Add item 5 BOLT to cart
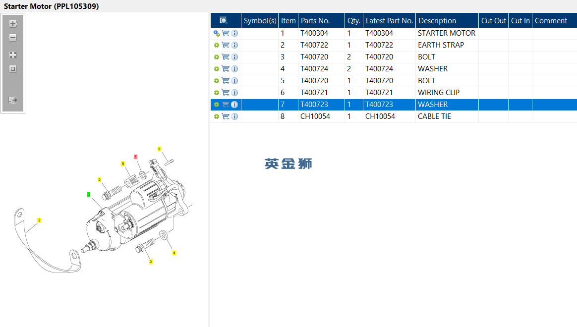Image resolution: width=577 pixels, height=327 pixels. click(226, 81)
